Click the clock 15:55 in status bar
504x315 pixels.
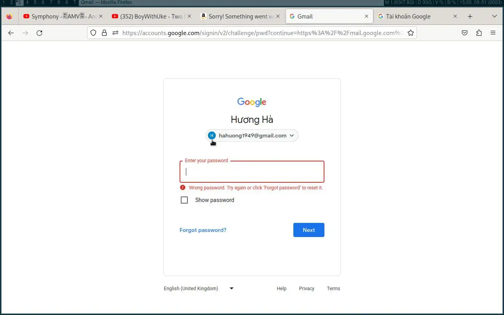point(465,2)
